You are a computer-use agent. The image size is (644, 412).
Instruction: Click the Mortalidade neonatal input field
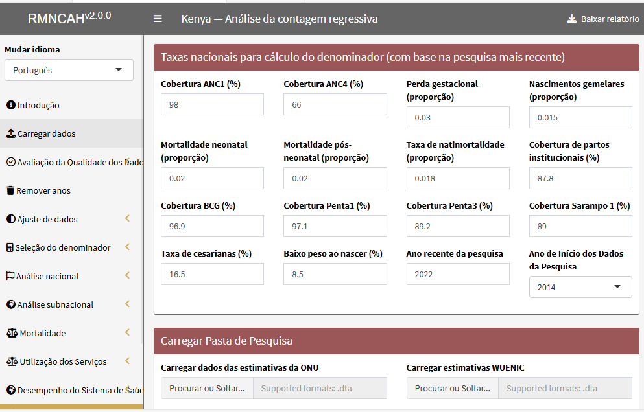(x=212, y=178)
